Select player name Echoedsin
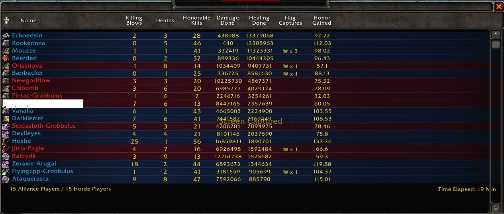The image size is (504, 214). pos(27,35)
